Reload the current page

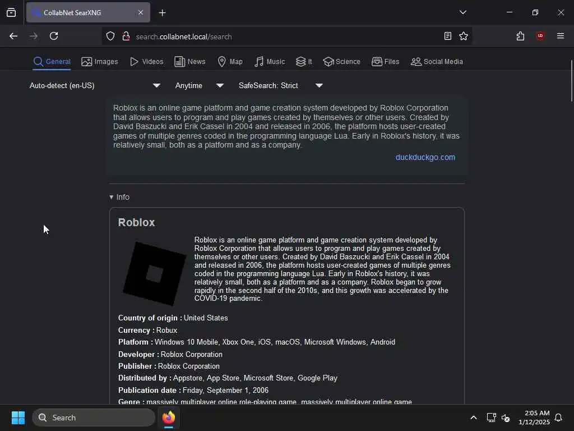54,36
